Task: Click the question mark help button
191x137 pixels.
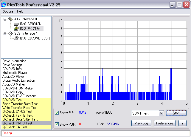Action: click(182, 123)
